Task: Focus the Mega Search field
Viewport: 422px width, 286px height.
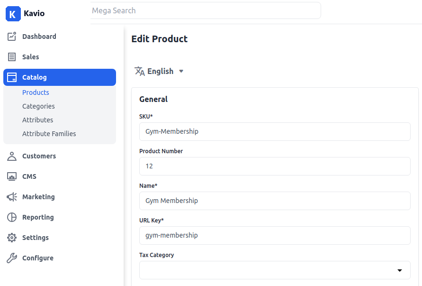Action: pyautogui.click(x=206, y=10)
